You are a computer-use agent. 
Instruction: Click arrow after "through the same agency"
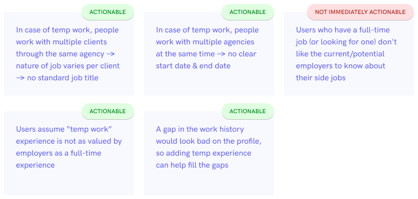point(110,54)
